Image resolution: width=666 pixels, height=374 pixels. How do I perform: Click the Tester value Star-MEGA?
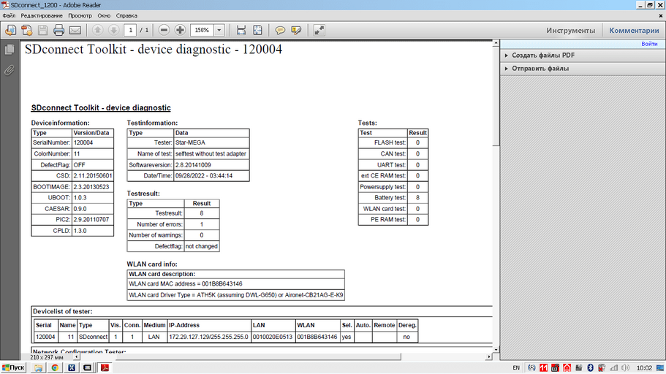click(x=190, y=142)
